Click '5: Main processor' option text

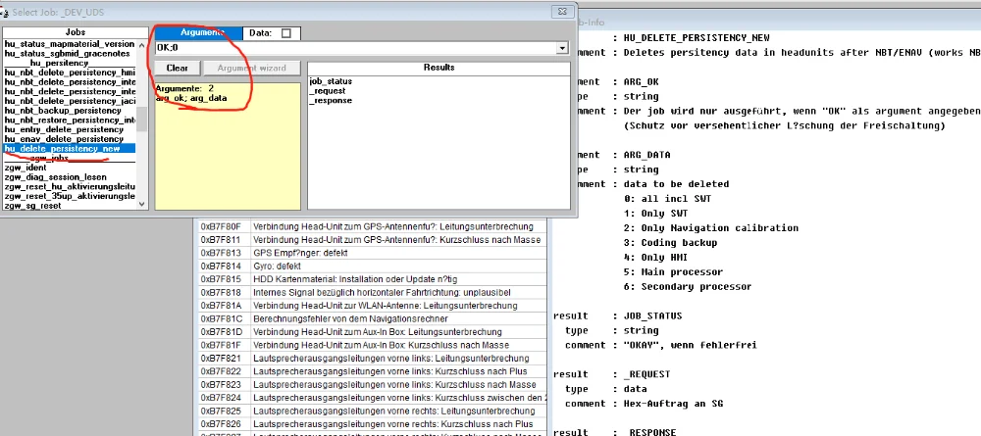tap(673, 271)
